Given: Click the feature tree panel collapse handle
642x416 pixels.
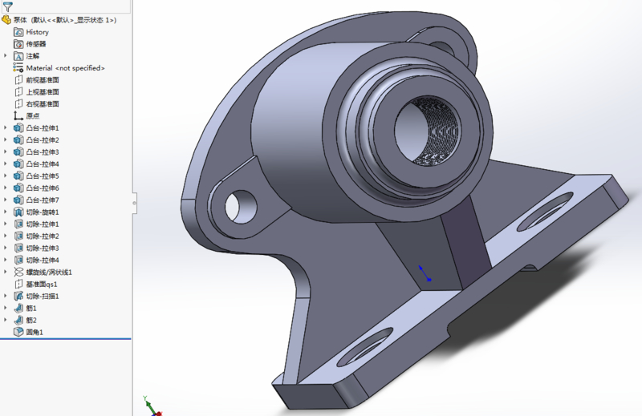Looking at the screenshot, I should click(x=134, y=199).
